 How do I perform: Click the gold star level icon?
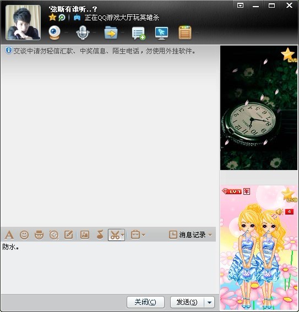pos(52,18)
